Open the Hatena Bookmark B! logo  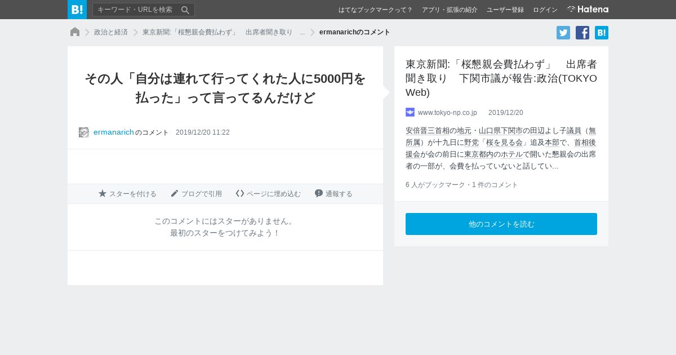77,10
